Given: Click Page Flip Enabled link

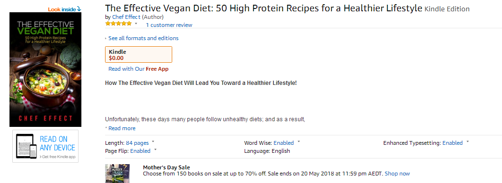Looking at the screenshot, I should (140, 151).
